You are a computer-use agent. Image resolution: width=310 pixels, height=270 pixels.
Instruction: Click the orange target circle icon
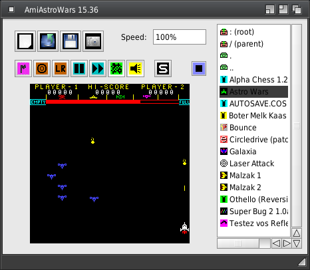pos(42,68)
